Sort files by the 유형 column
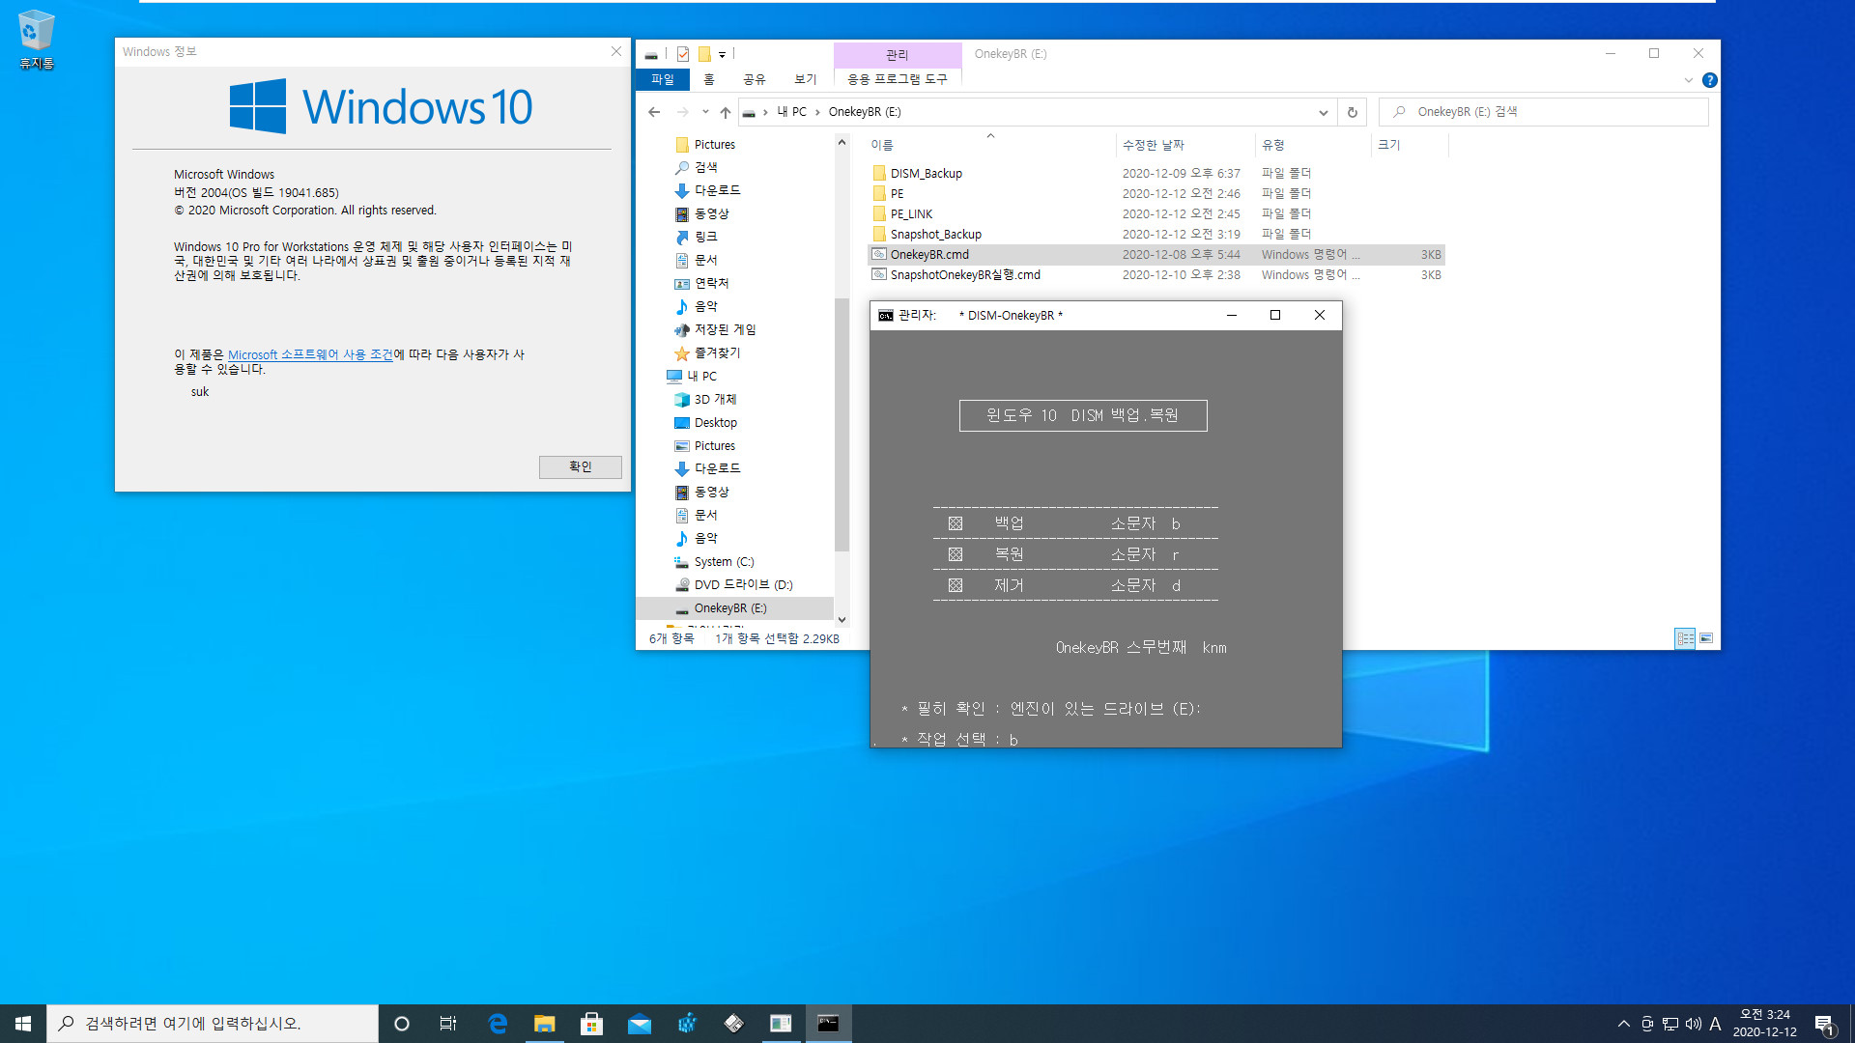Screen dimensions: 1855x1043 [x=1313, y=145]
